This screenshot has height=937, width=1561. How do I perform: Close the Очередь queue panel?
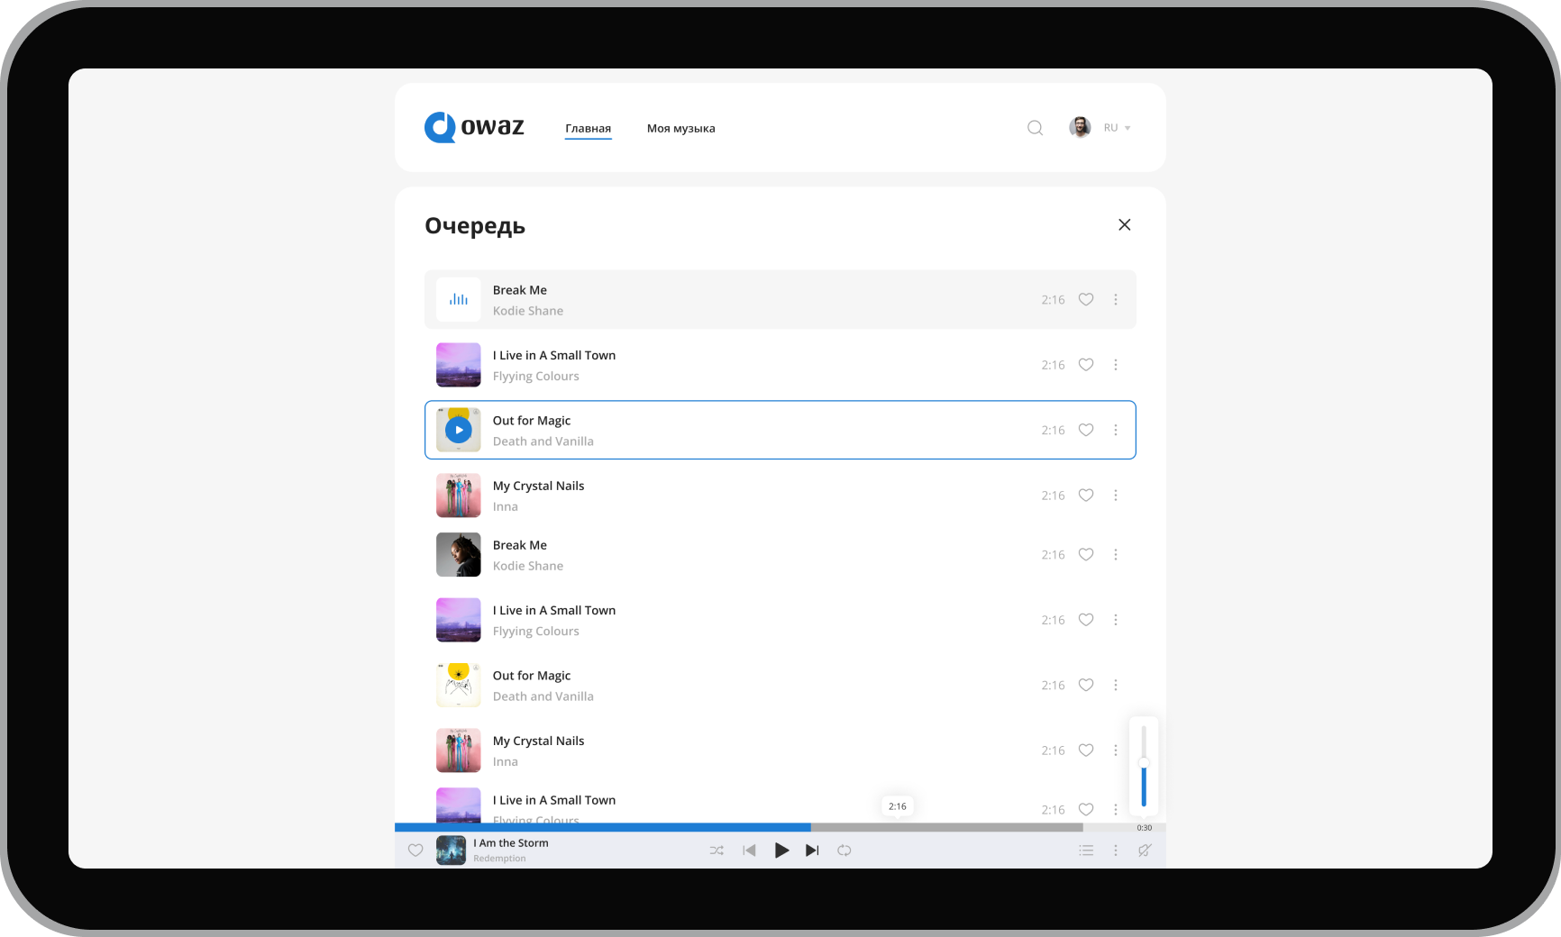coord(1124,224)
